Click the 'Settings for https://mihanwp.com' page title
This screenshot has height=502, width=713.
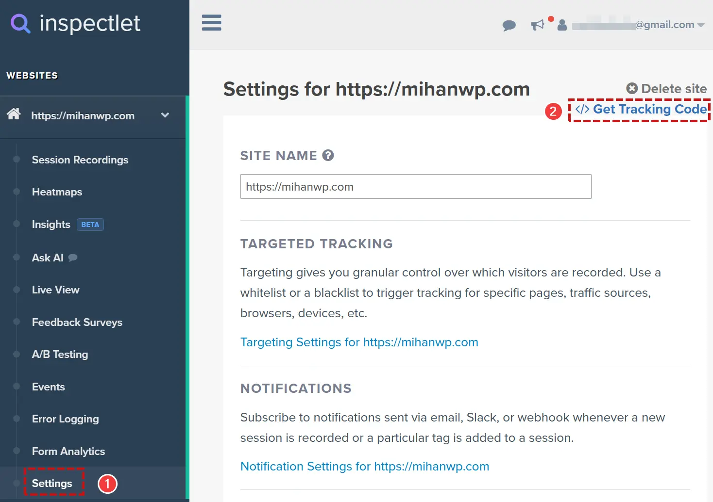tap(376, 89)
